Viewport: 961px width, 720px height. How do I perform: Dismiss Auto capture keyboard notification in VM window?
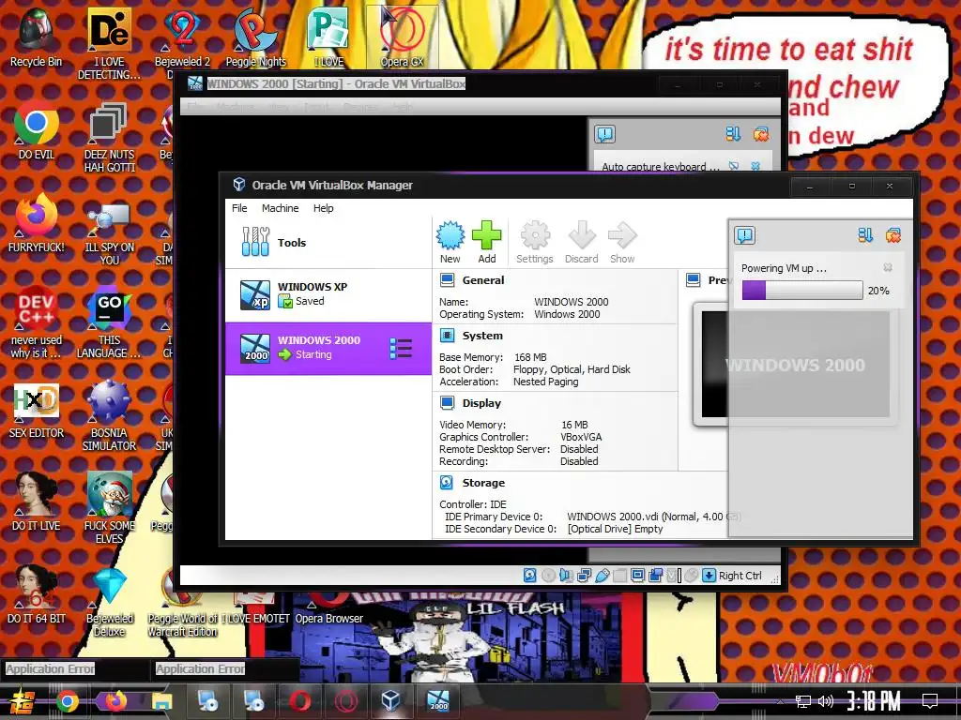coord(755,166)
